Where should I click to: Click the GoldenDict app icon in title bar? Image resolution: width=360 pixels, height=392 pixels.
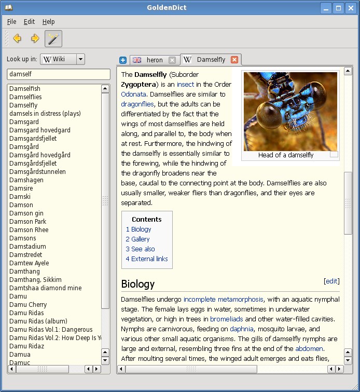(8, 7)
